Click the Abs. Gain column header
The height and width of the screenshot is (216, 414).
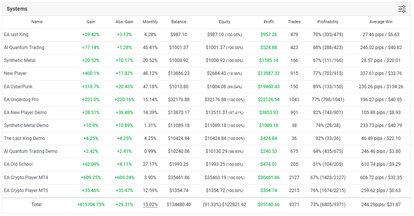124,22
